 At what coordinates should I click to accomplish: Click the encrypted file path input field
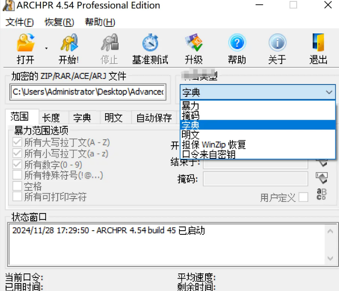point(88,92)
